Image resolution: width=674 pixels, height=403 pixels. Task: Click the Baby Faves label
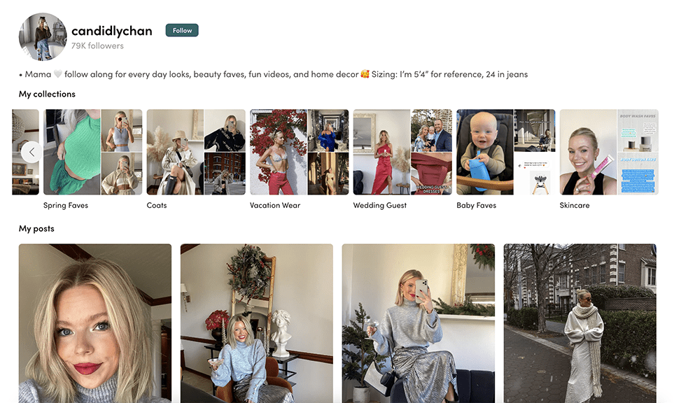(x=476, y=206)
